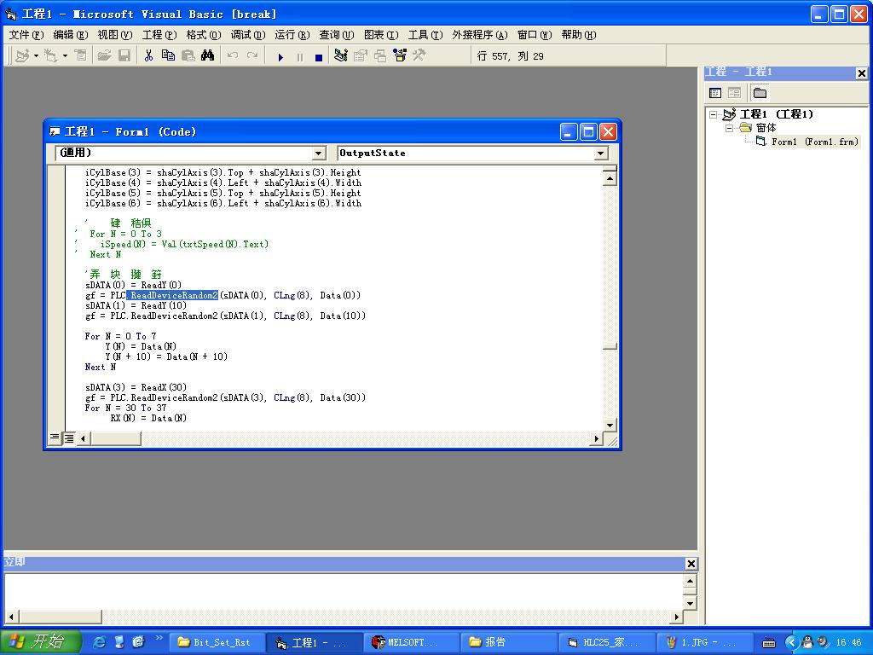Screen dimensions: 873x655
Task: Select Form1 (Form1.frm) in project tree
Action: [x=814, y=142]
